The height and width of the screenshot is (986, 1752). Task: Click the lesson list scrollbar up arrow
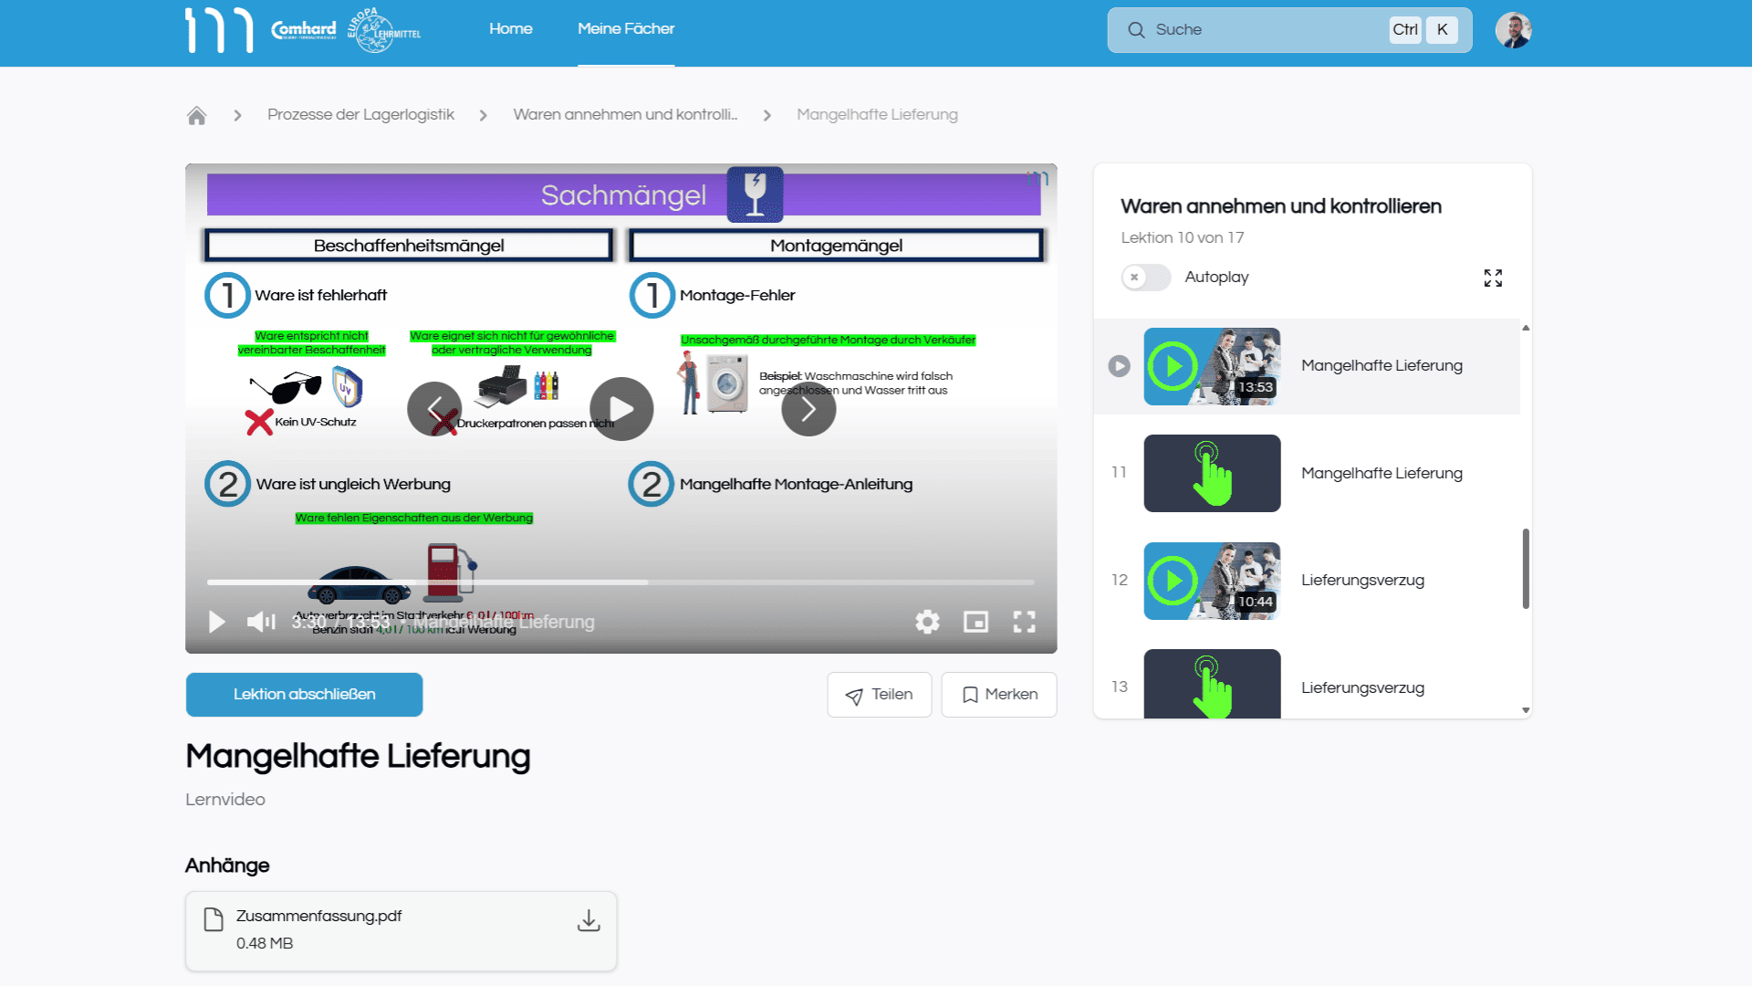click(1526, 328)
